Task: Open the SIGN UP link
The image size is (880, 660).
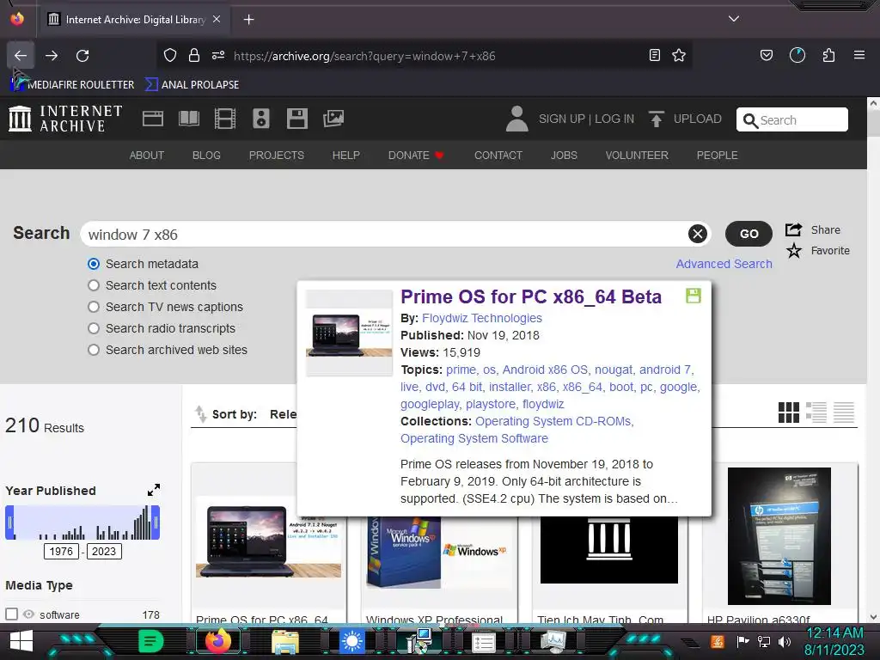Action: [562, 119]
